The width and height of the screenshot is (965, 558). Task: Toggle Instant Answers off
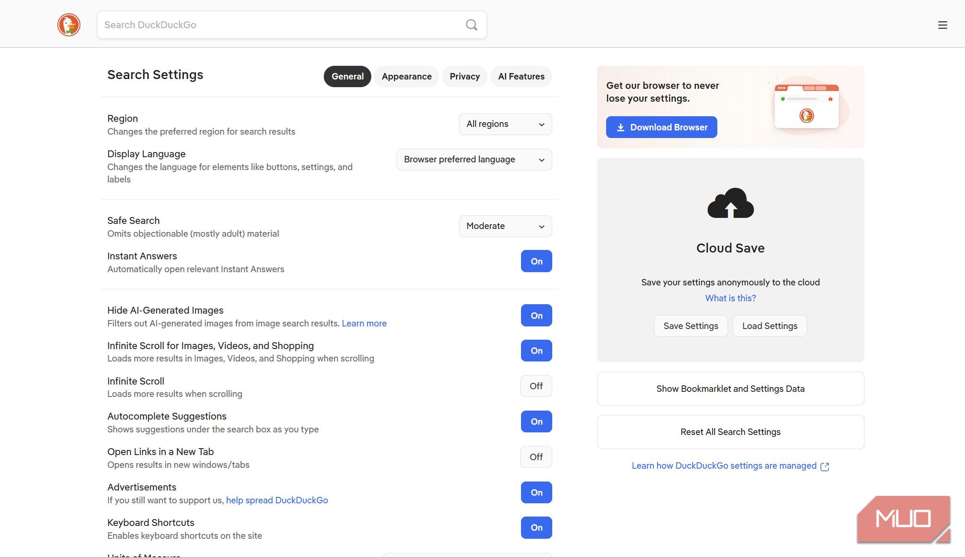(x=536, y=261)
